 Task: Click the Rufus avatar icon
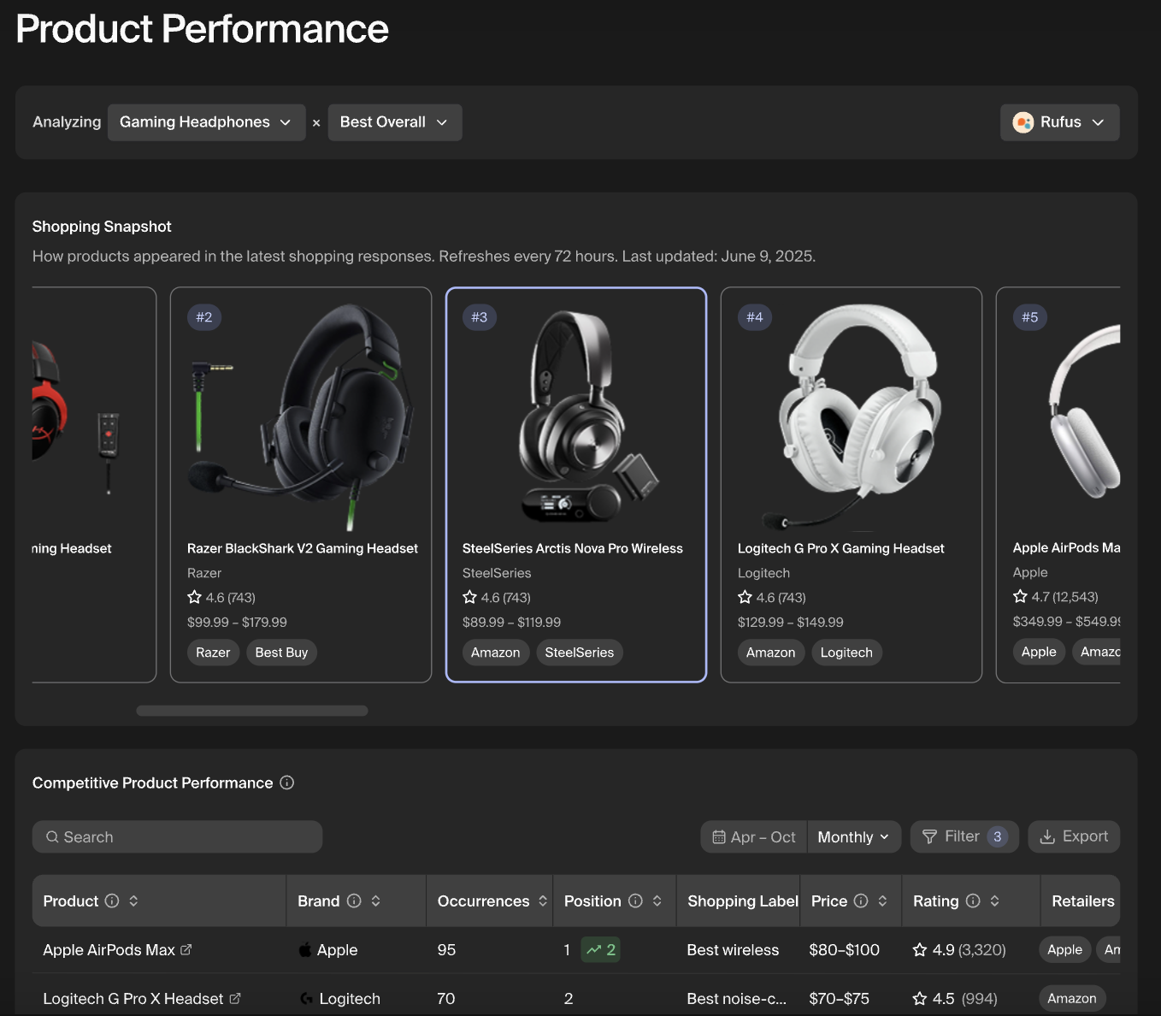1023,122
